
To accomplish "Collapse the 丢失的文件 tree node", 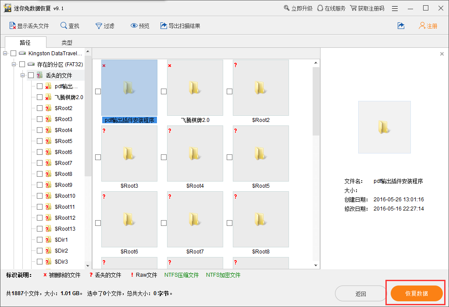I will click(x=22, y=75).
